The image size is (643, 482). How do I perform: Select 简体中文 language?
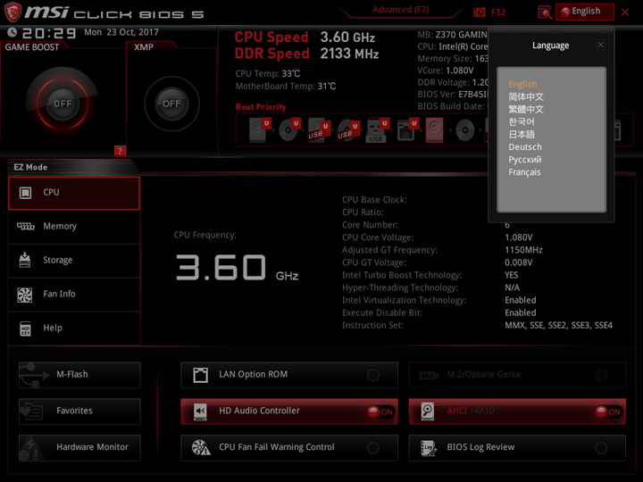point(526,96)
